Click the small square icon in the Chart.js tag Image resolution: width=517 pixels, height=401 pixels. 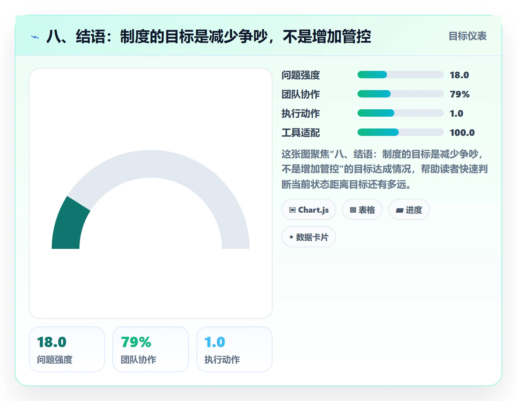[x=292, y=210]
